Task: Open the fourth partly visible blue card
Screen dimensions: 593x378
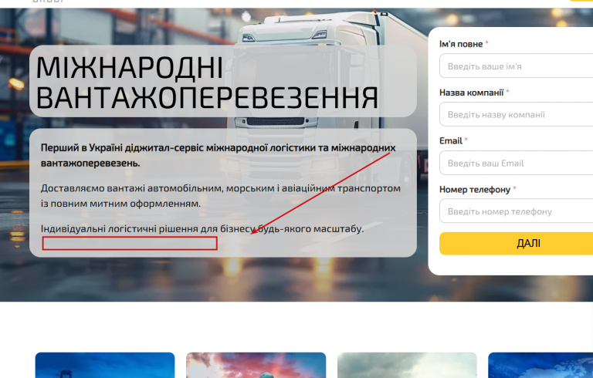Action: click(540, 365)
